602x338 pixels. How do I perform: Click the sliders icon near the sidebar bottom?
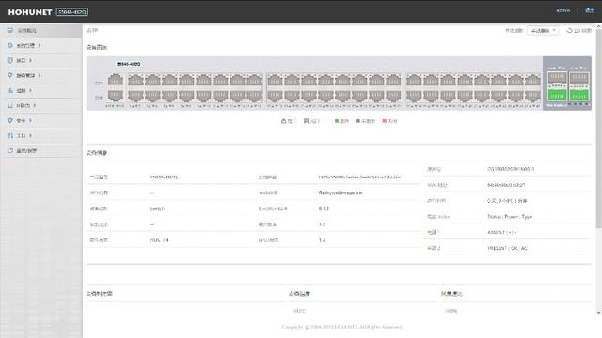click(10, 135)
